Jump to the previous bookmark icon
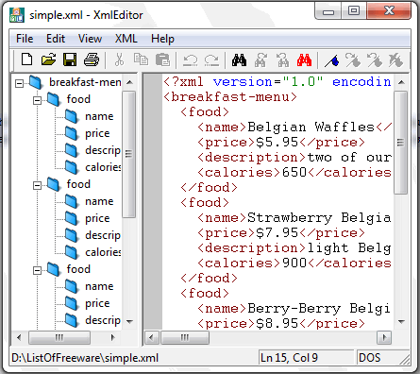Image resolution: width=420 pixels, height=374 pixels. 374,59
